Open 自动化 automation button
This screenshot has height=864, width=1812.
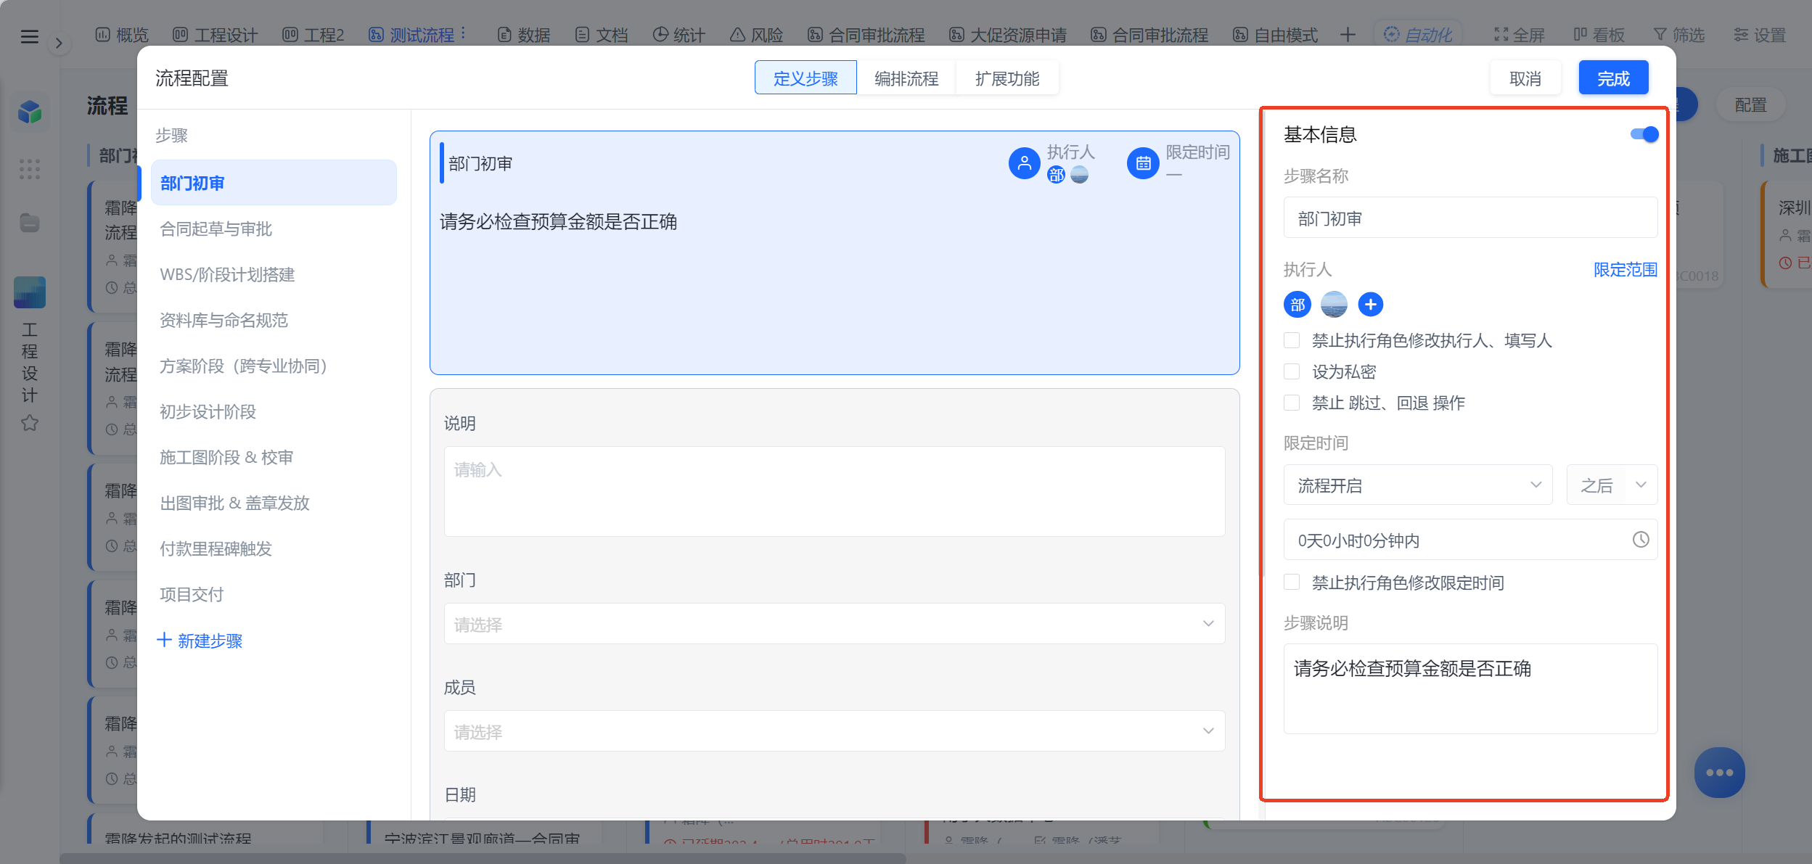[x=1418, y=35]
